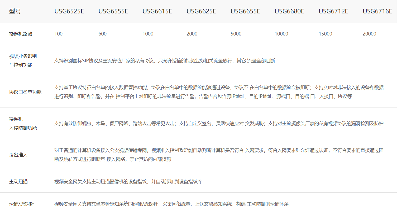Select the 诱捕/流探针 row label
This screenshot has height=214, width=397.
(x=22, y=204)
